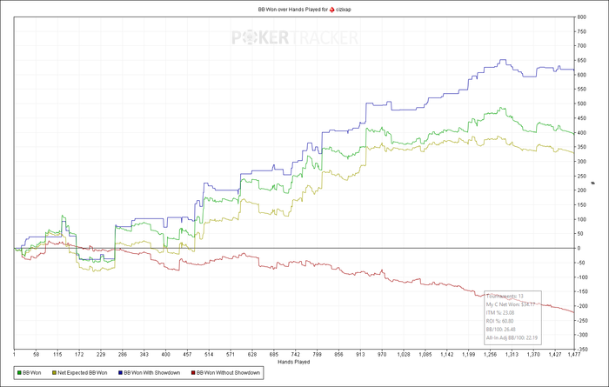Screen dimensions: 609x387
Task: Click y-axis tick label -250
Action: (x=583, y=321)
